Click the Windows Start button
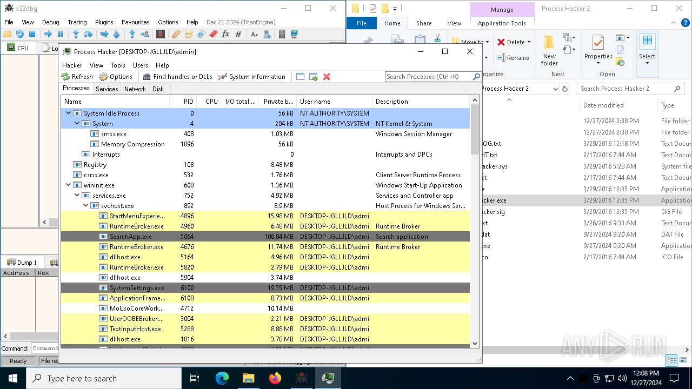The height and width of the screenshot is (389, 692). point(13,378)
